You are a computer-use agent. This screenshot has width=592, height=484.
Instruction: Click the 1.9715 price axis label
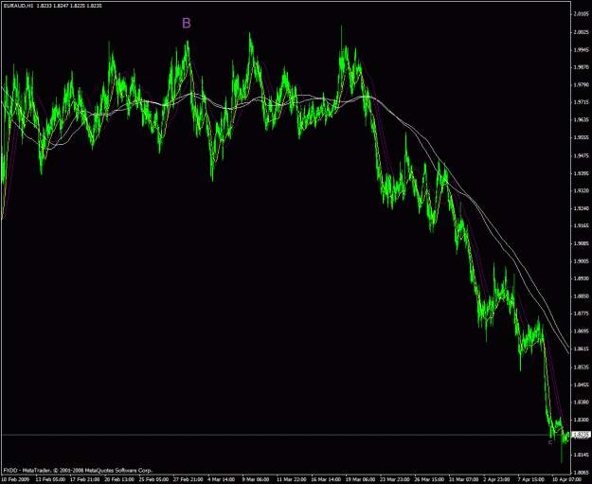pos(581,102)
